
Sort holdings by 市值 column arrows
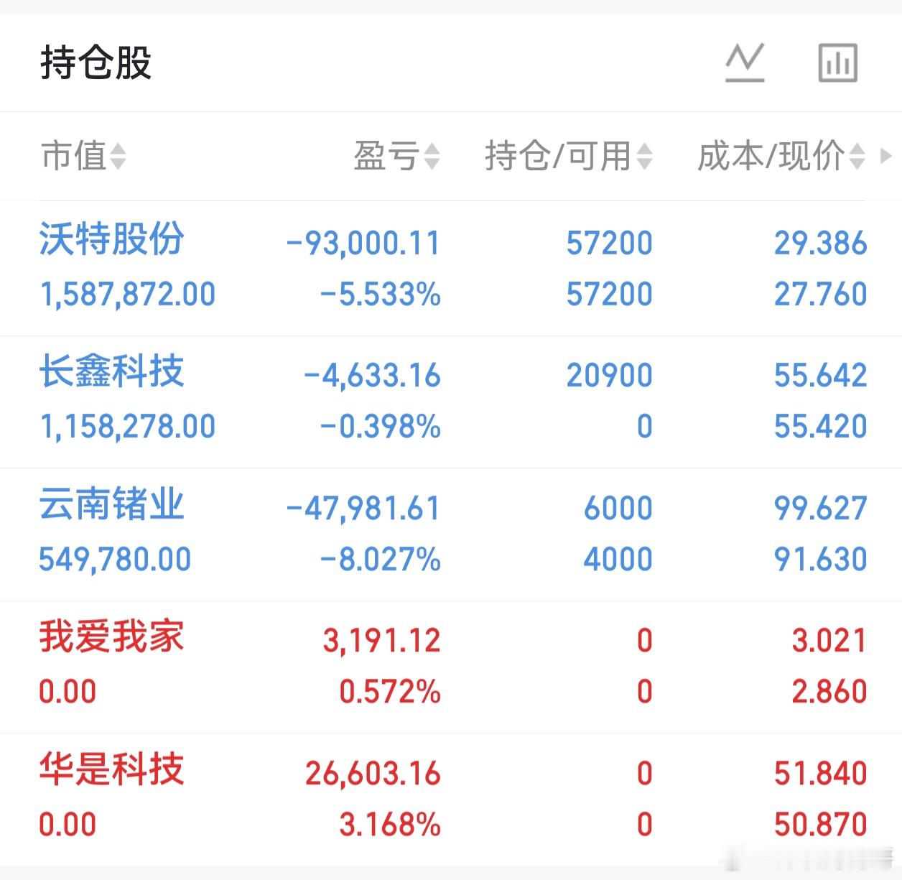click(118, 156)
